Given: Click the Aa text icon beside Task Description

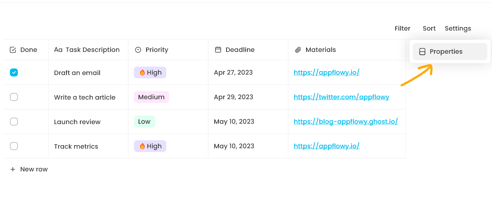Looking at the screenshot, I should click(58, 50).
